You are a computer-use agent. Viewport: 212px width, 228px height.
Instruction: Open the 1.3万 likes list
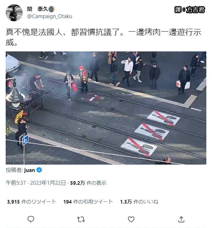(139, 202)
